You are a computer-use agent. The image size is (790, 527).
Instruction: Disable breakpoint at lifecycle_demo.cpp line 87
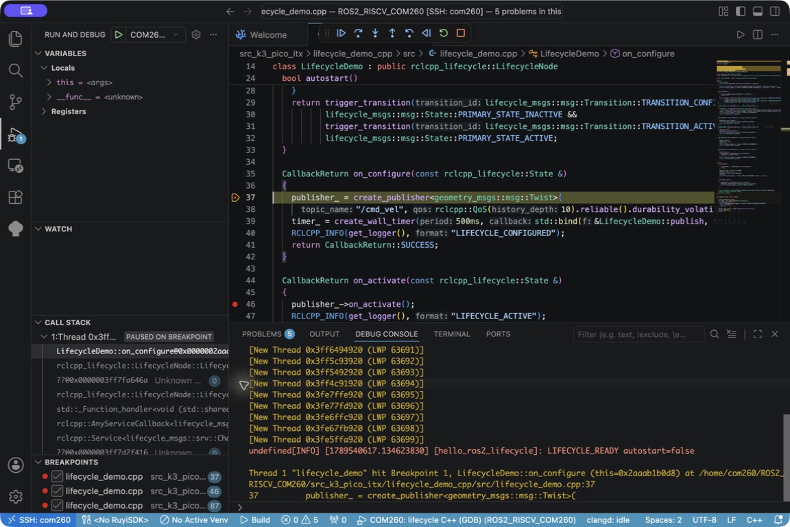[58, 505]
